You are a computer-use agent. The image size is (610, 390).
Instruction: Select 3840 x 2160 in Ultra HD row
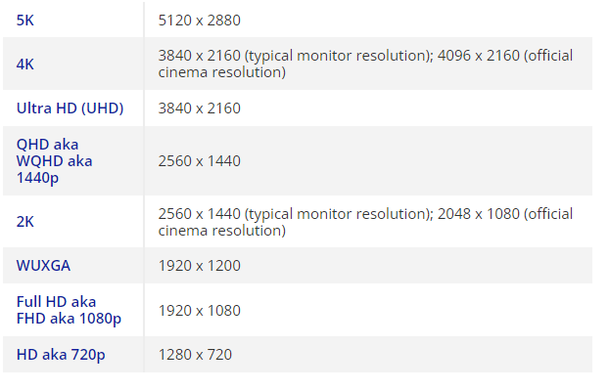point(199,108)
